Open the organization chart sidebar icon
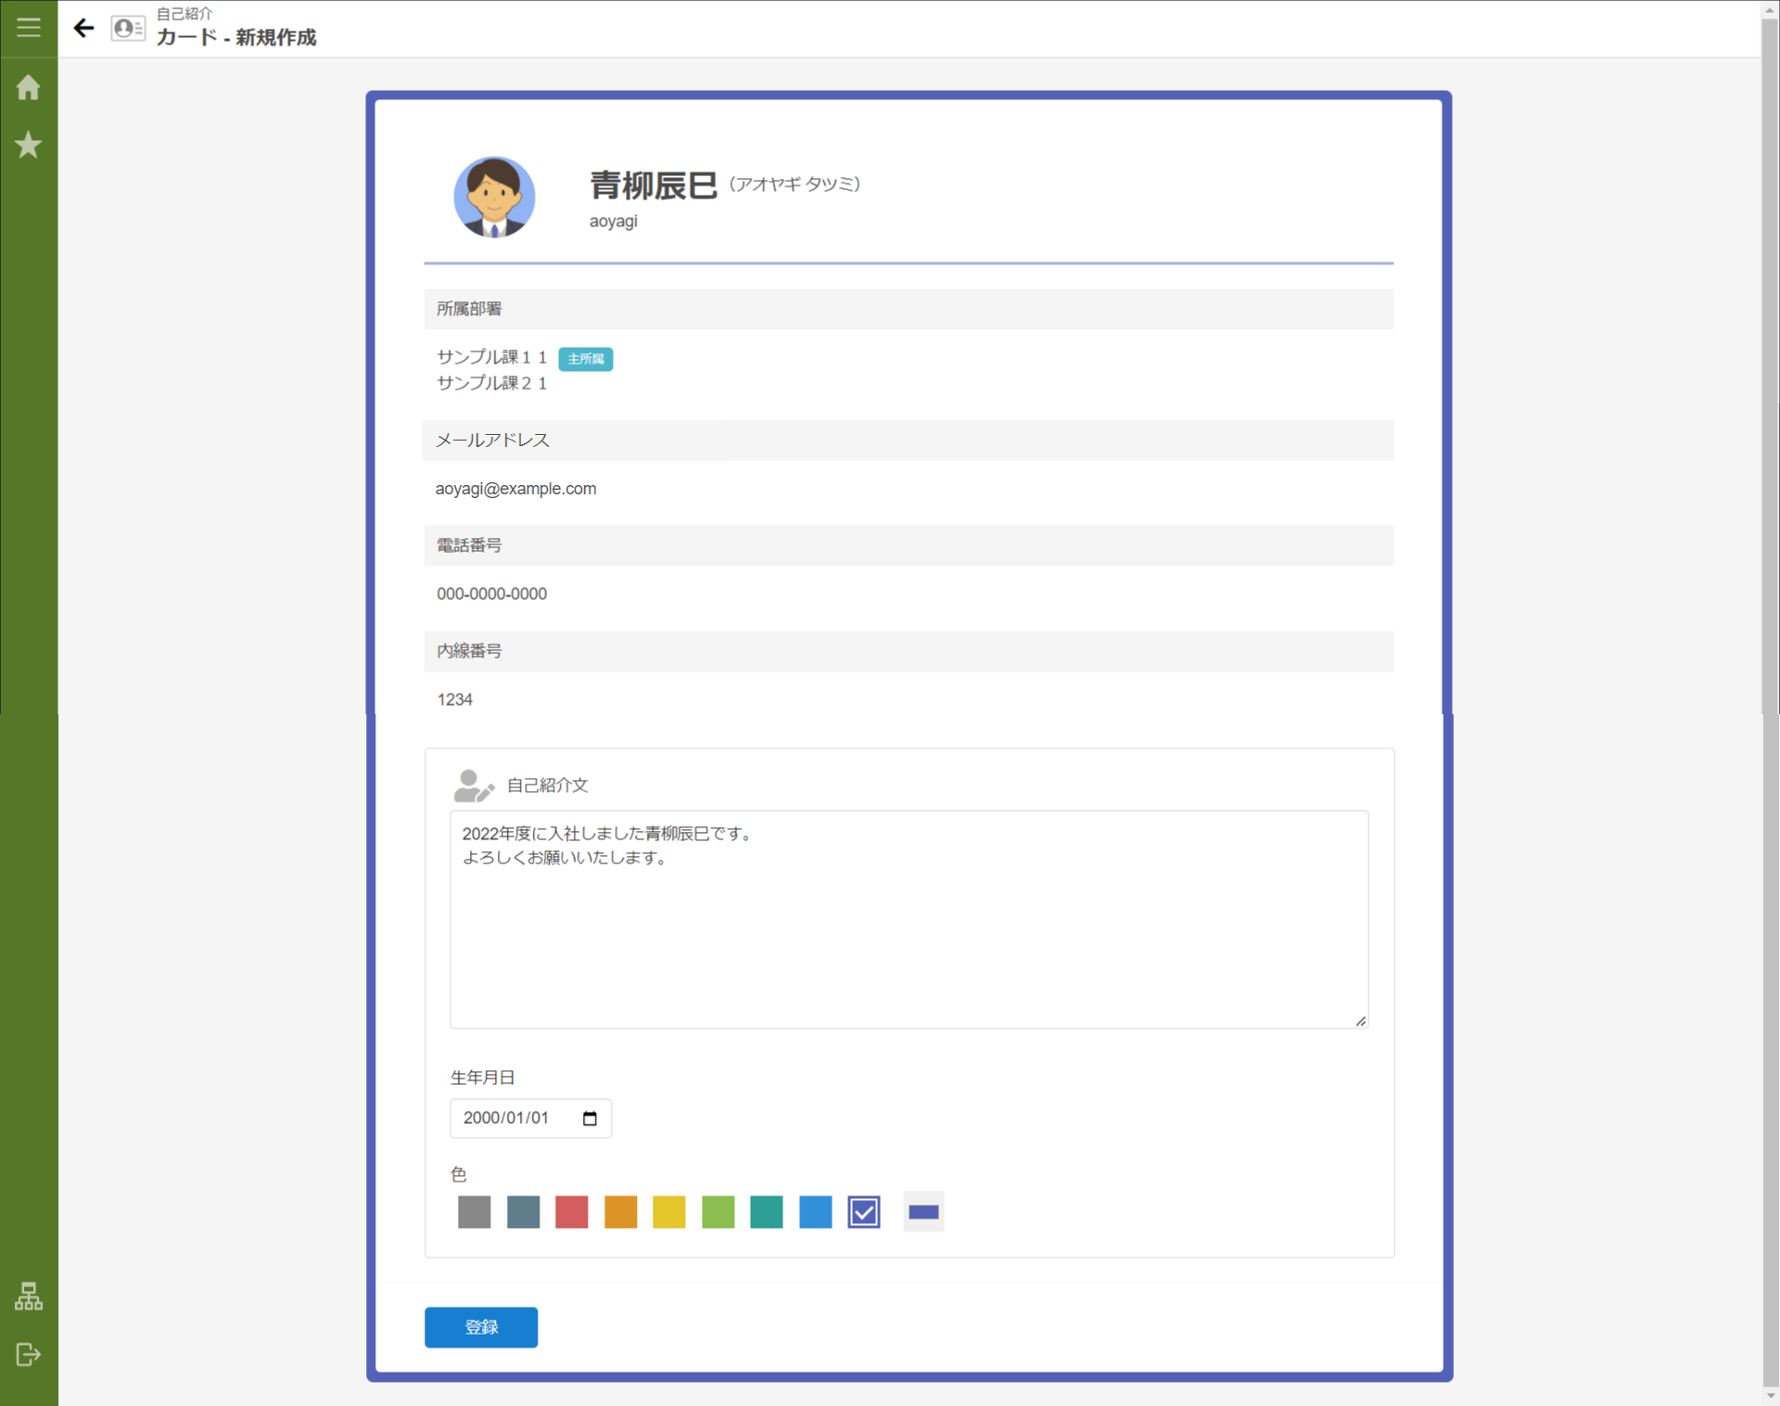 [x=28, y=1297]
